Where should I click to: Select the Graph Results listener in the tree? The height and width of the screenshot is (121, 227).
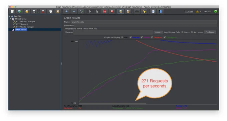tap(21, 30)
